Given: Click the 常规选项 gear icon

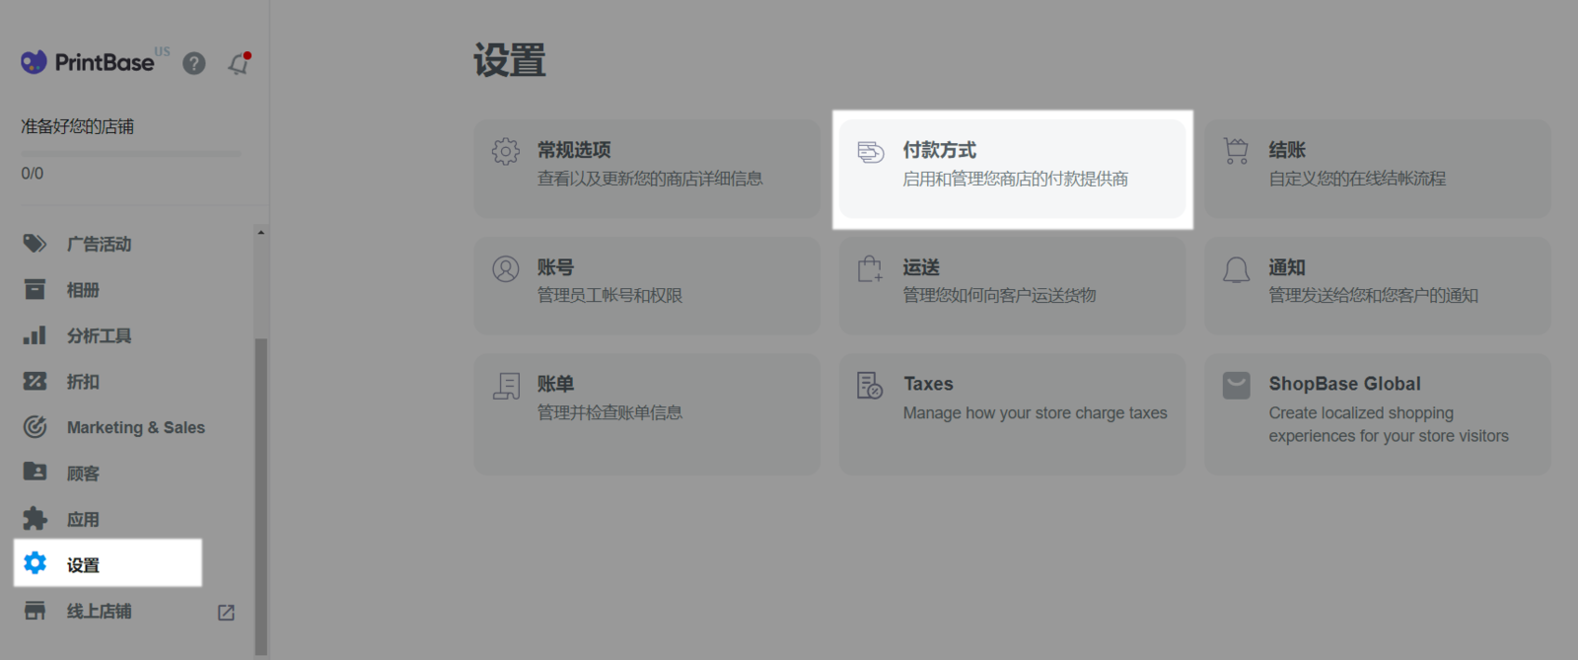Looking at the screenshot, I should click(x=506, y=151).
